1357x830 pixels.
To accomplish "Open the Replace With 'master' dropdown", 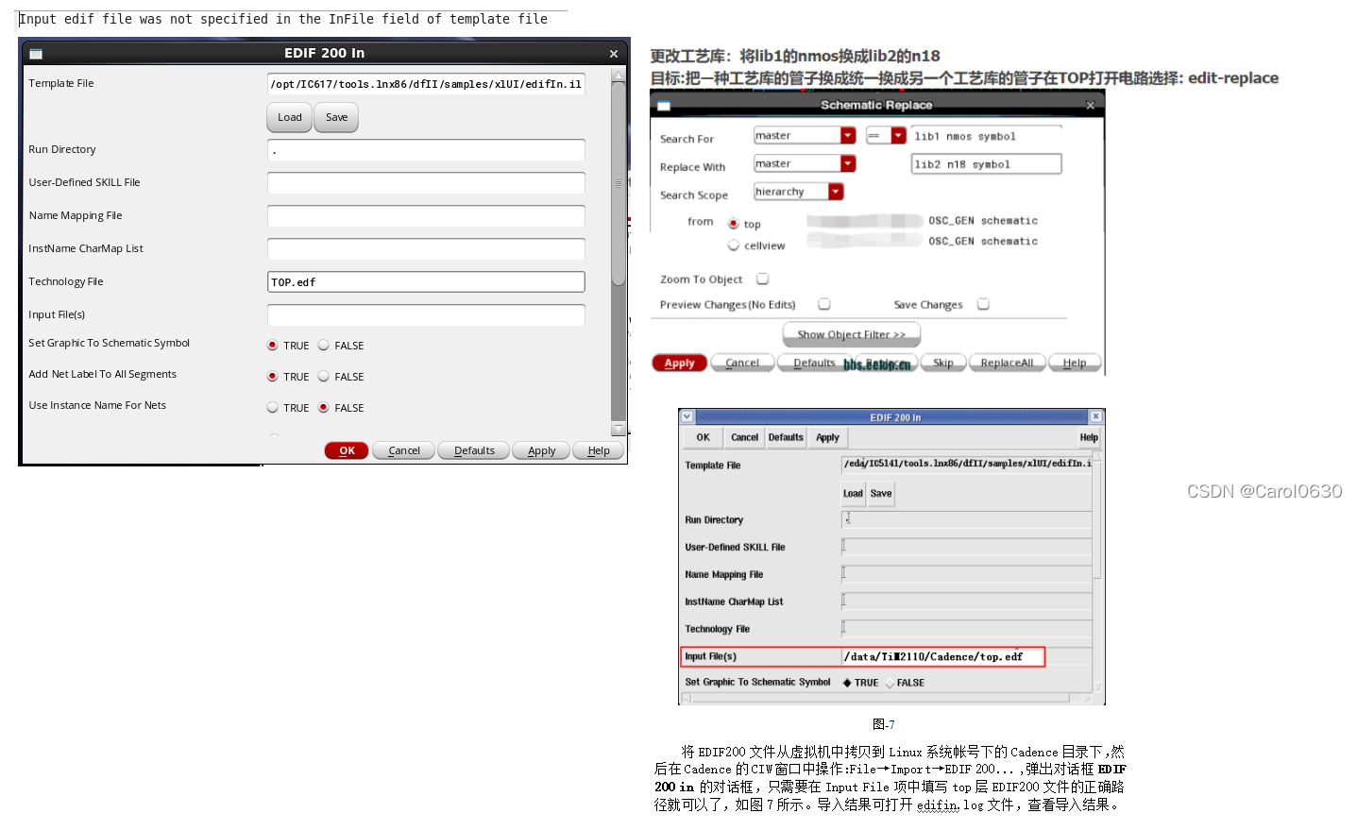I will pos(848,164).
